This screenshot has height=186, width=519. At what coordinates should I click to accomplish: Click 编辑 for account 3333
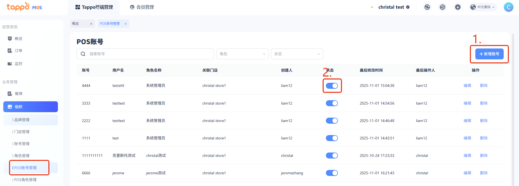click(x=467, y=103)
